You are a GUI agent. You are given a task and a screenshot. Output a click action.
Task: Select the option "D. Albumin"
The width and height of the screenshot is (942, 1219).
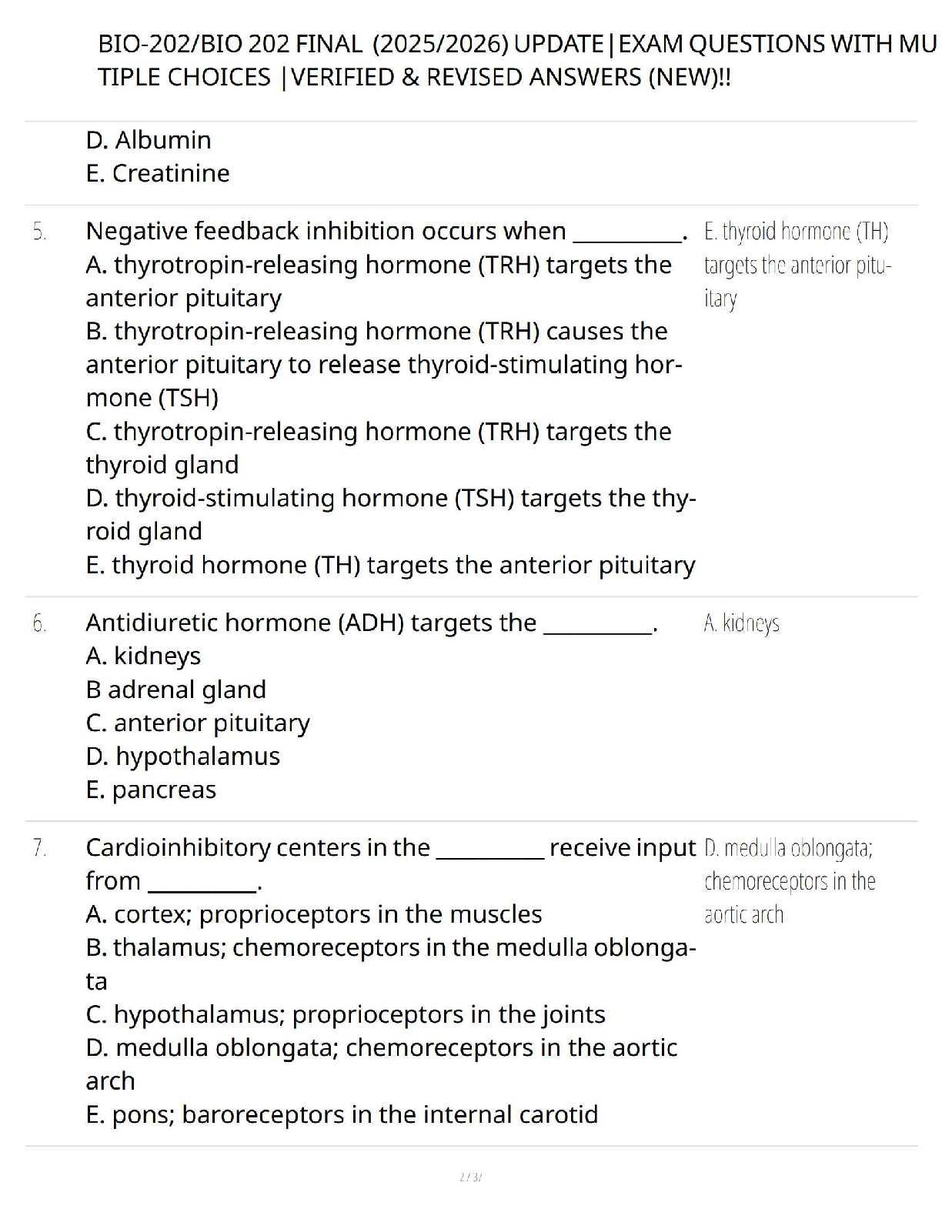coord(149,140)
